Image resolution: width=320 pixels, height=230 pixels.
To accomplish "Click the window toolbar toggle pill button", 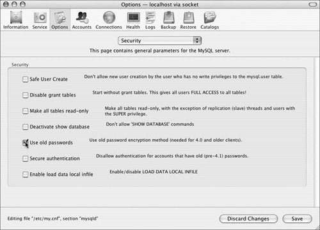I will tap(313, 4).
